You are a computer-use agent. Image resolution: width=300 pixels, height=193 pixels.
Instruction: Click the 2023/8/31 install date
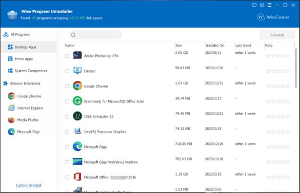[213, 52]
